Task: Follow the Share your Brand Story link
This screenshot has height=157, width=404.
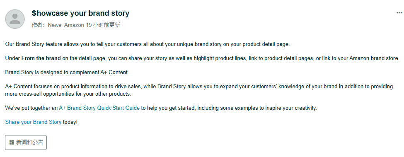Action: point(33,122)
